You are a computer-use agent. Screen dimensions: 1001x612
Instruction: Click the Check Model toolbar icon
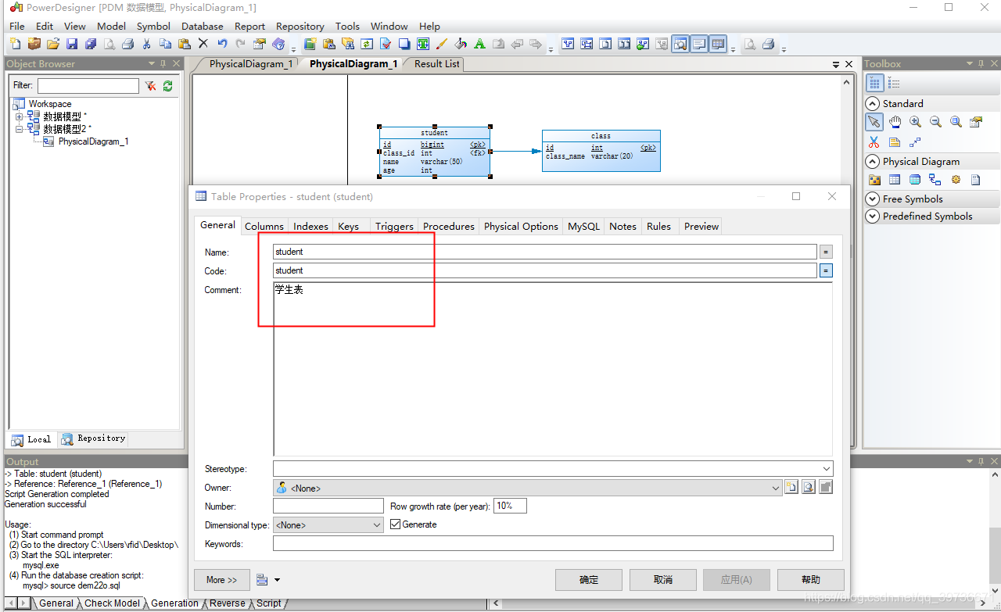(x=385, y=44)
